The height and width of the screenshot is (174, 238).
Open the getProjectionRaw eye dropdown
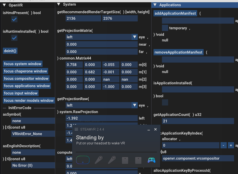click(134, 105)
